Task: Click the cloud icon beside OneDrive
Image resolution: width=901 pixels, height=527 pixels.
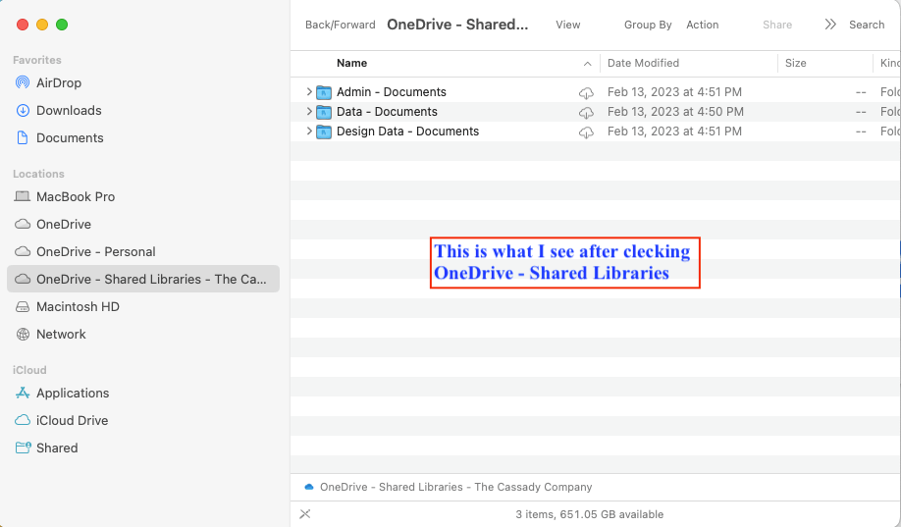Action: click(x=23, y=224)
